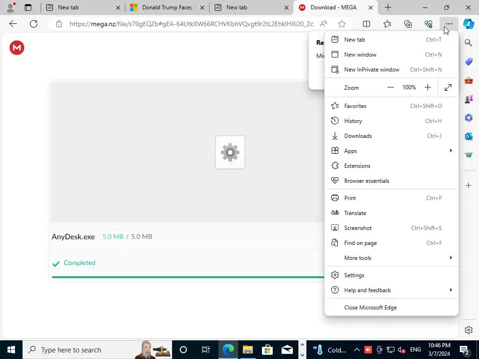
Task: Open the tab actions menu icon
Action: (x=28, y=7)
